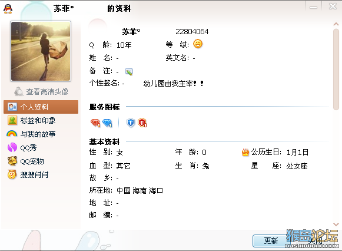Click the vertical scrollbar thumb
Screen dimensions: 342x251
click(x=336, y=70)
